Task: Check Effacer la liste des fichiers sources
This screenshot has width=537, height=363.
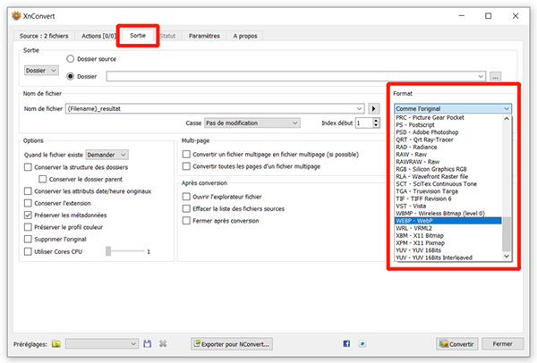Action: [x=186, y=208]
